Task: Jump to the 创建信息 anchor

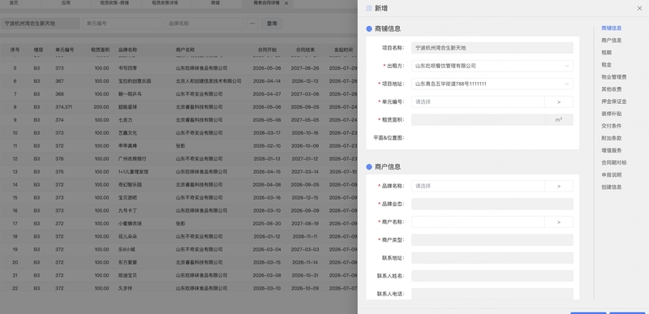Action: pyautogui.click(x=612, y=187)
